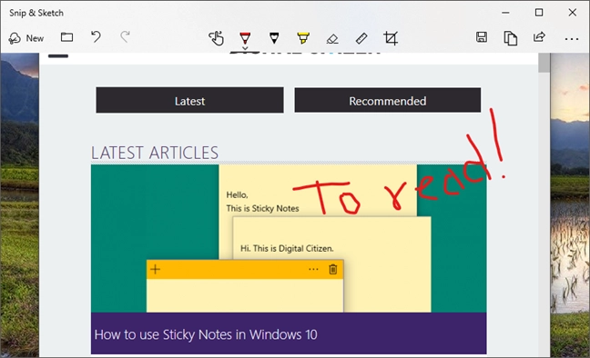Select the yellow Highlighter tool
This screenshot has height=358, width=590.
[303, 38]
